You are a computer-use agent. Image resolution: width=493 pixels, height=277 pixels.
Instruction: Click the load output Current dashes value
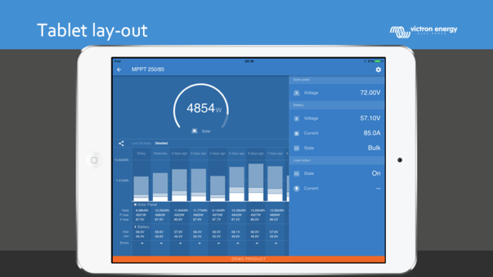[378, 188]
